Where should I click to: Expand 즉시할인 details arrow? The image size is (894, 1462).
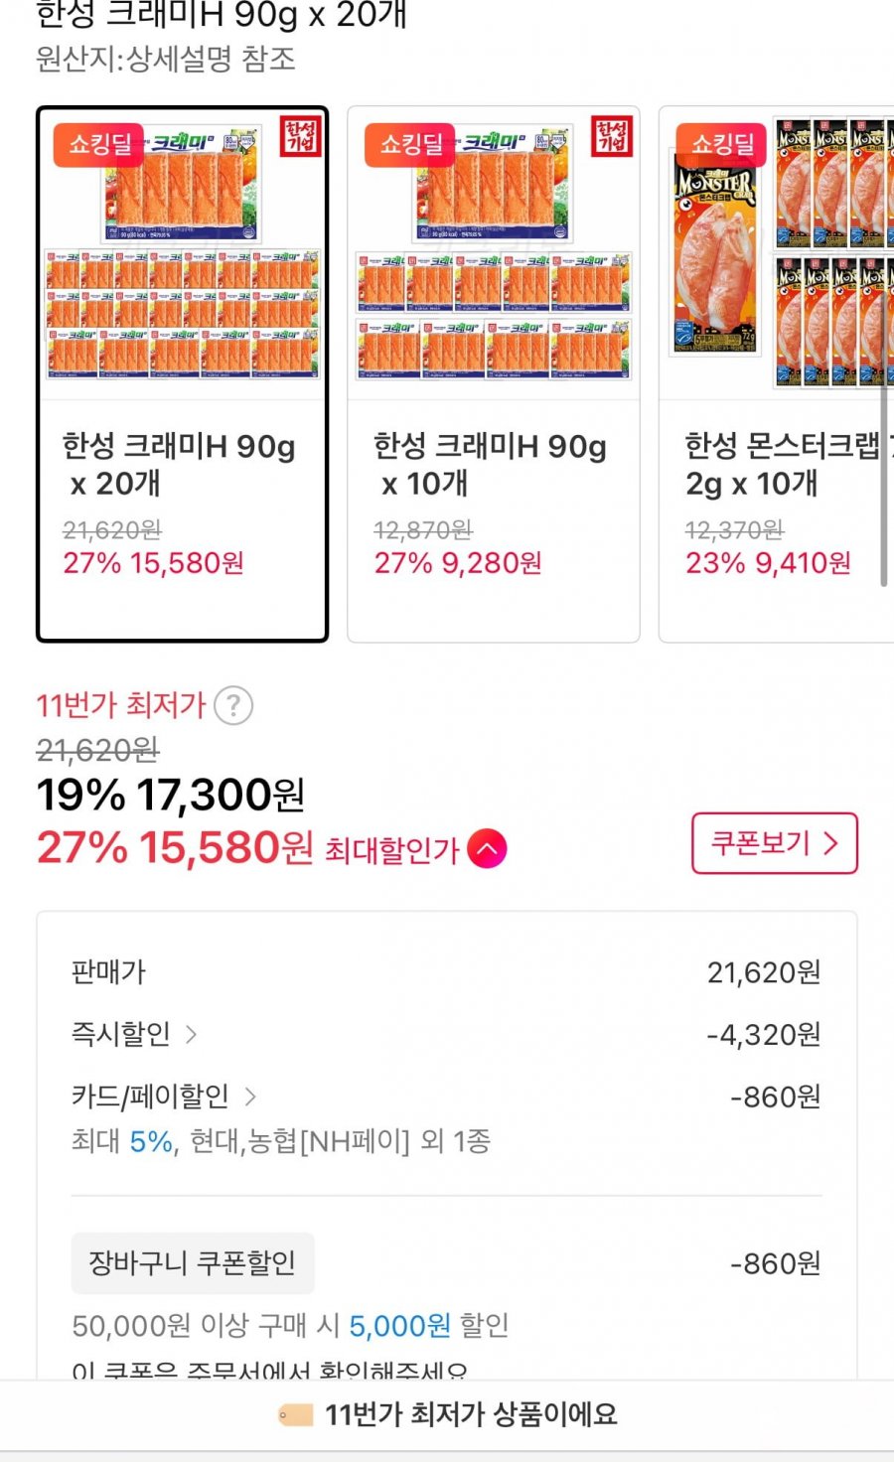(x=192, y=1035)
